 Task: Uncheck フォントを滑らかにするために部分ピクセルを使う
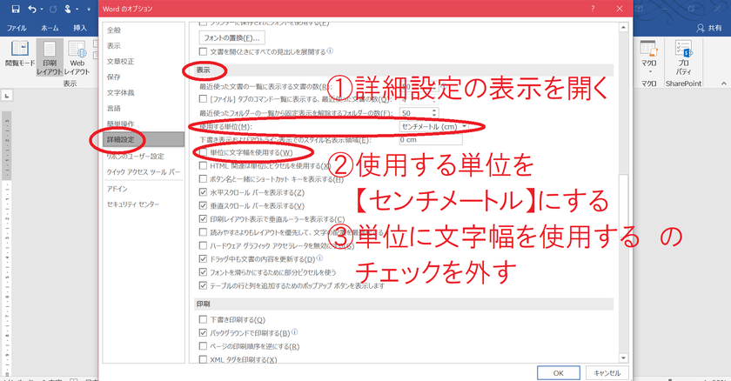pyautogui.click(x=203, y=272)
